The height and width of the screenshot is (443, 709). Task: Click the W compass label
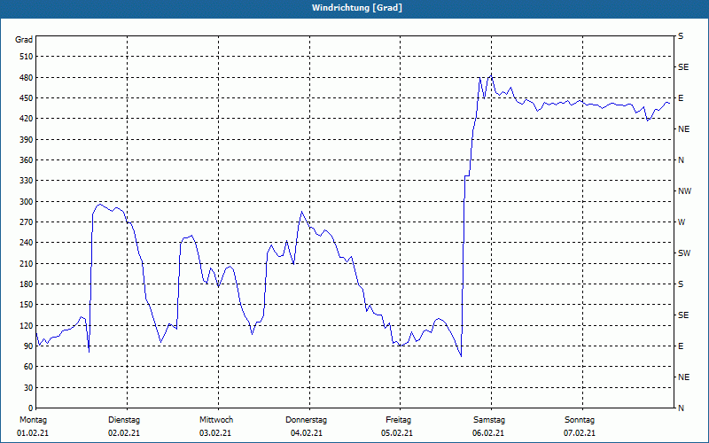[x=682, y=222]
